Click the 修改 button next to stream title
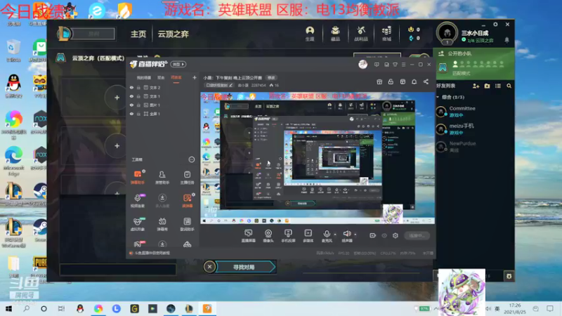Screen dimensions: 562x316 tap(271, 78)
